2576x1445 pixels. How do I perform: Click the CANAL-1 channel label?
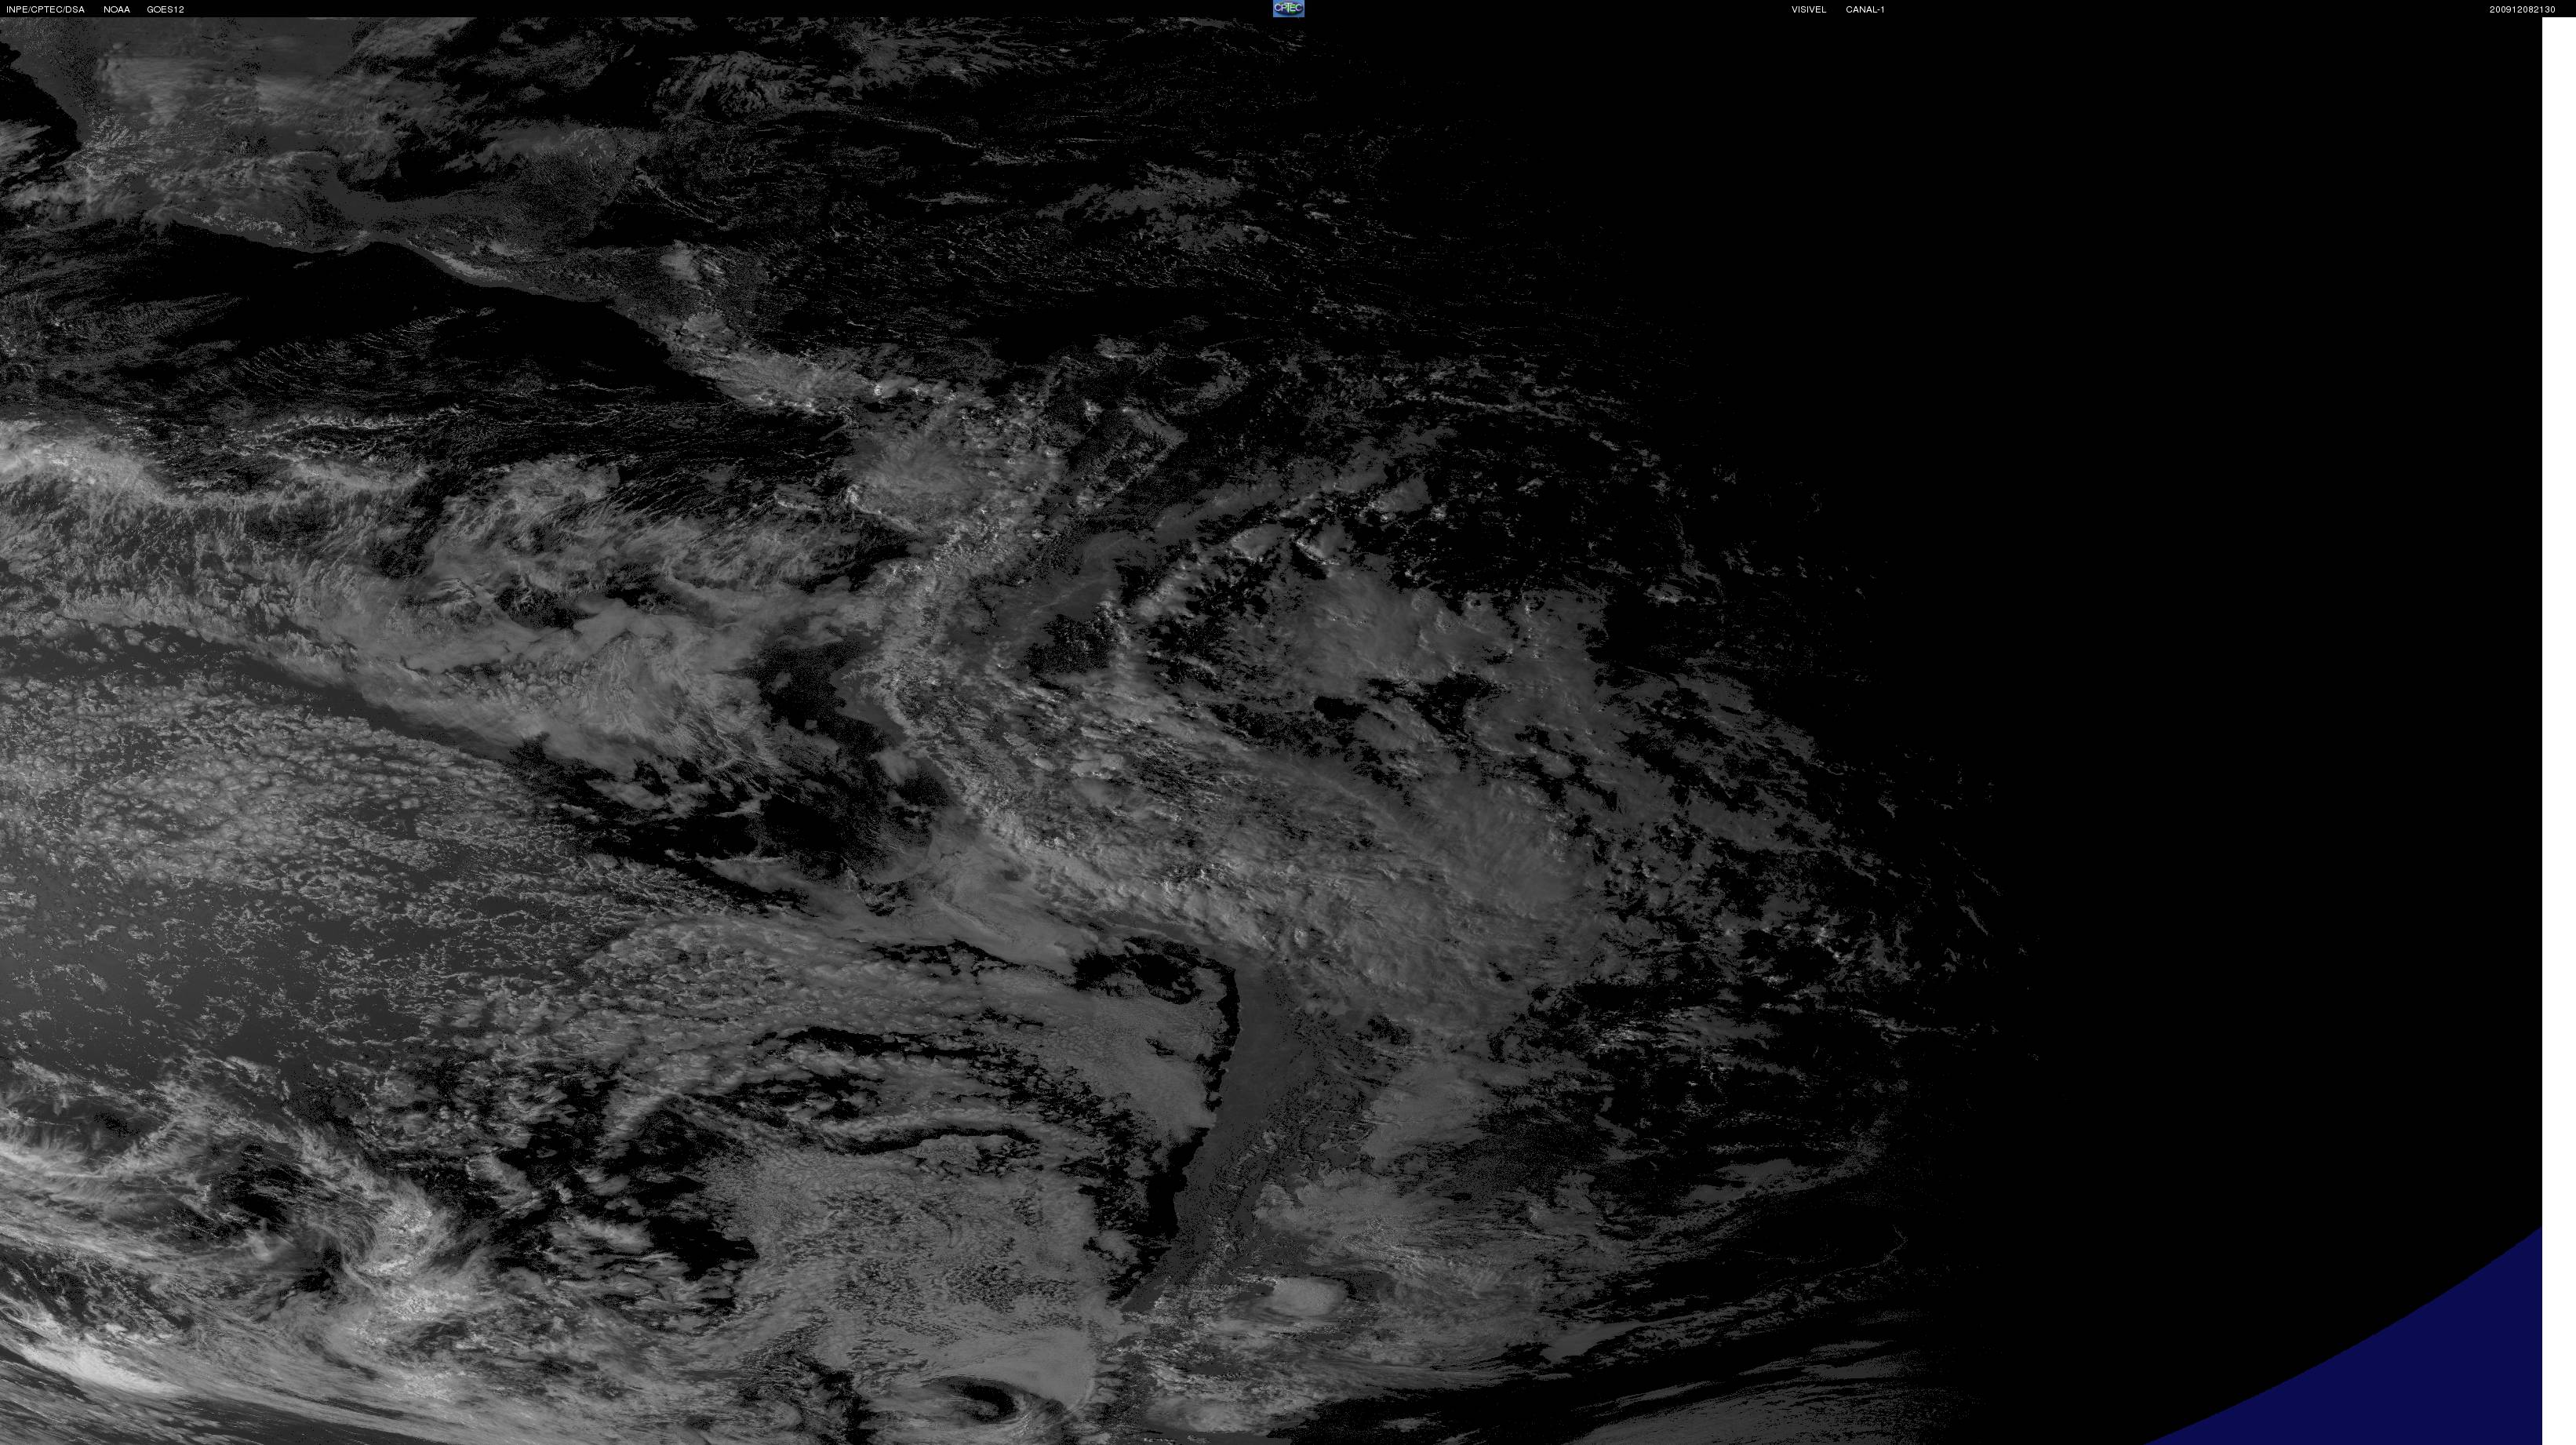click(x=1865, y=9)
